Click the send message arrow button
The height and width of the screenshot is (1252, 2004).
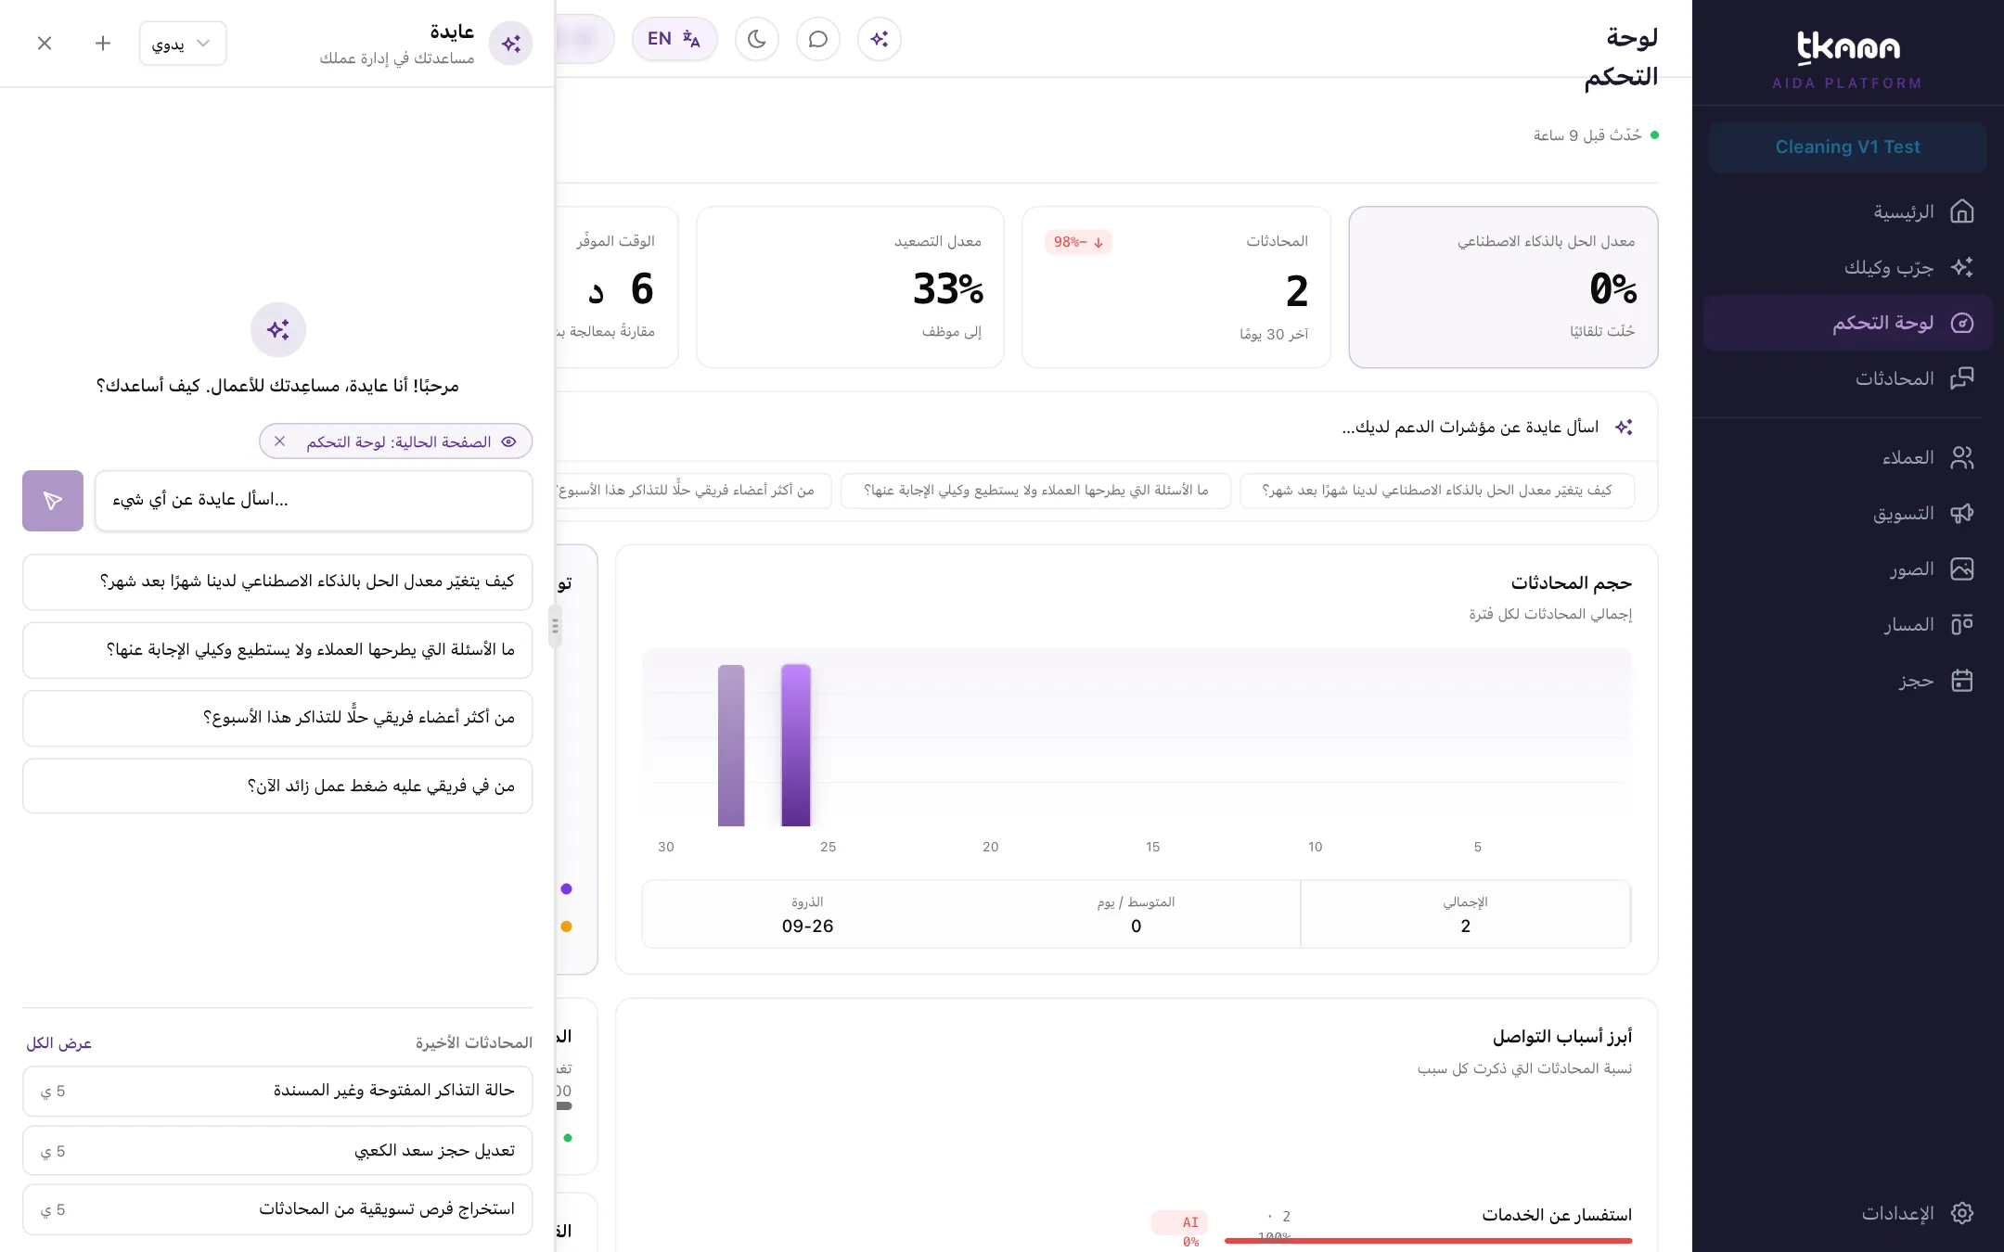pos(53,501)
